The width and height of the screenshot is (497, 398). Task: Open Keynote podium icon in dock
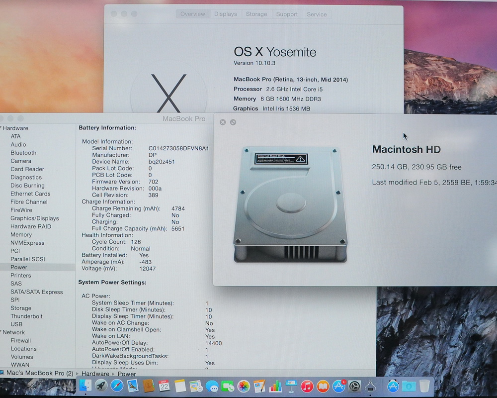click(291, 386)
